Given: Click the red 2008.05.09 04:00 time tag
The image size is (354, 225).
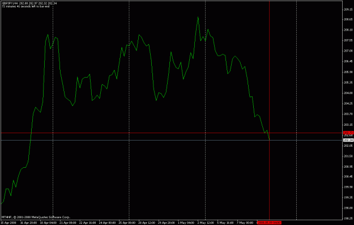Looking at the screenshot, I should click(269, 223).
